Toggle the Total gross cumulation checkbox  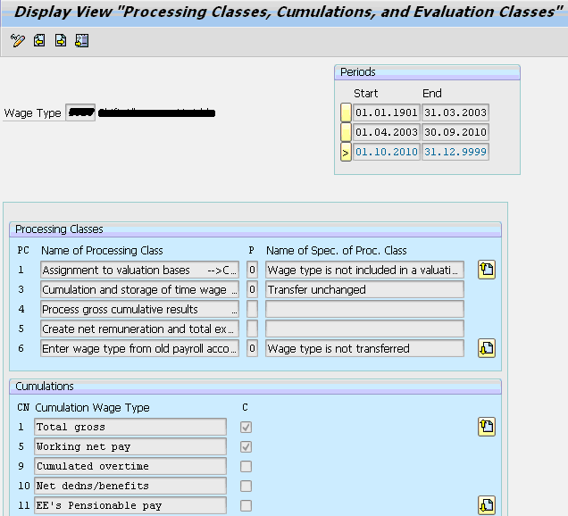pyautogui.click(x=246, y=428)
